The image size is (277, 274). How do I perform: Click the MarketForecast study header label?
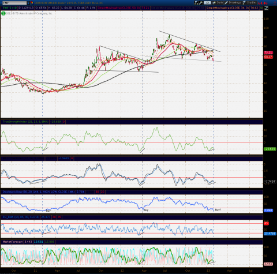click(13, 242)
